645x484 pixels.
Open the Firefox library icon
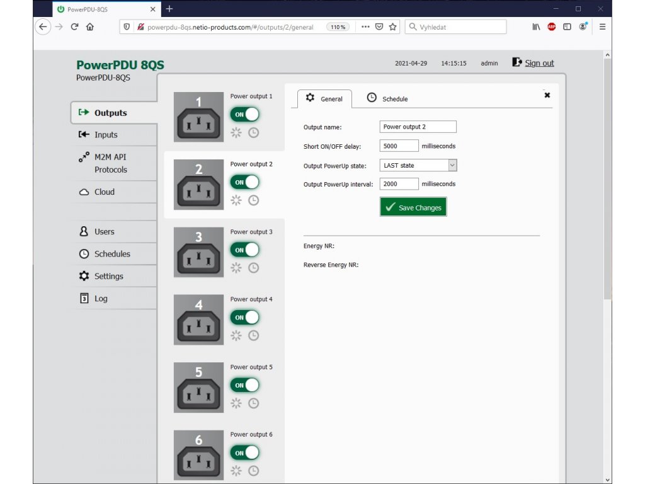pyautogui.click(x=536, y=26)
